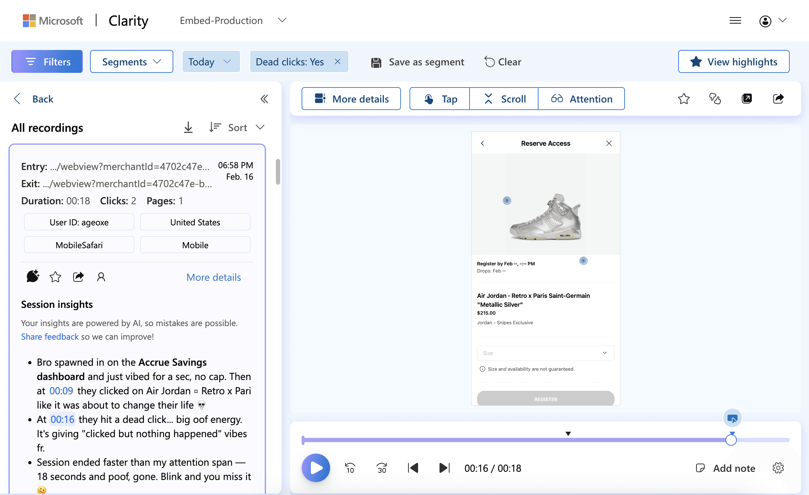Screen dimensions: 809x495
Task: Jump to timestamp 00:09 in insights
Action: [61, 391]
